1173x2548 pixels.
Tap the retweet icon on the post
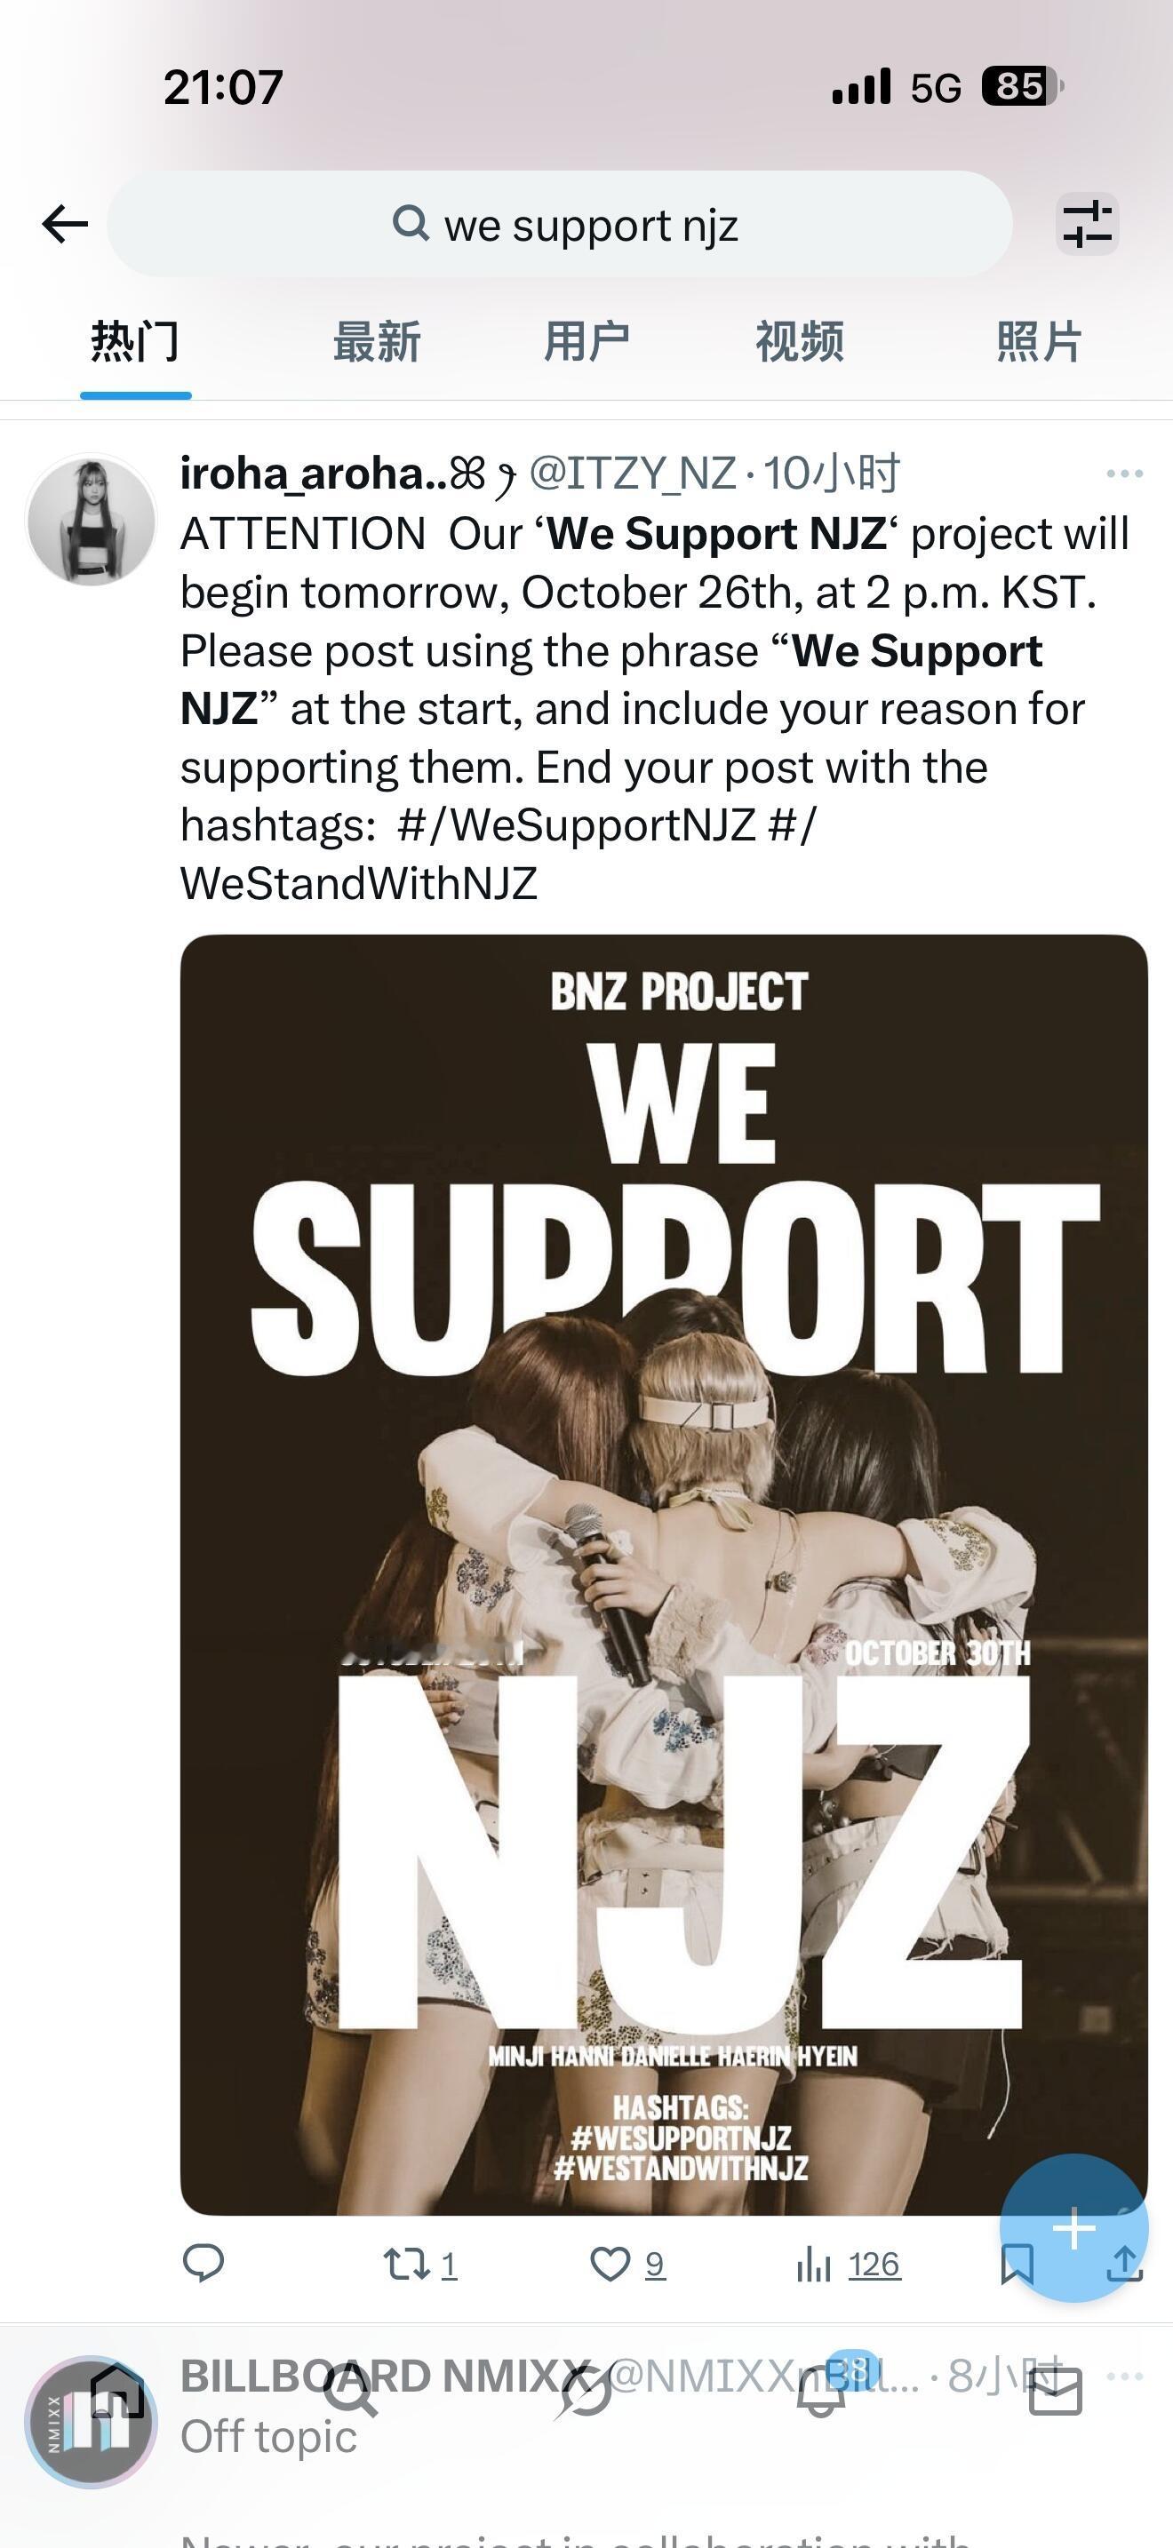pos(408,2263)
